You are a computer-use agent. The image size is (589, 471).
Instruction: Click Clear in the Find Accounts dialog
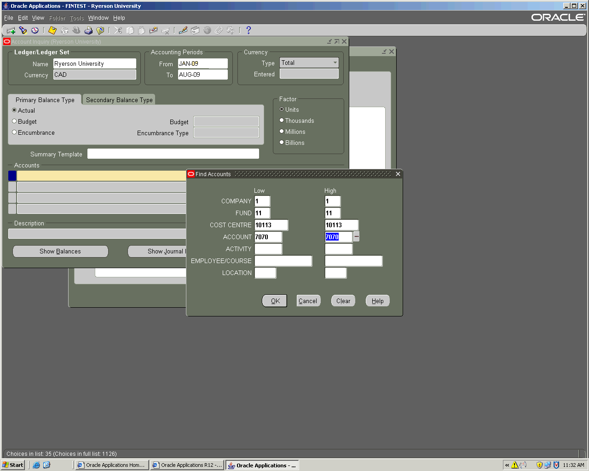click(343, 301)
